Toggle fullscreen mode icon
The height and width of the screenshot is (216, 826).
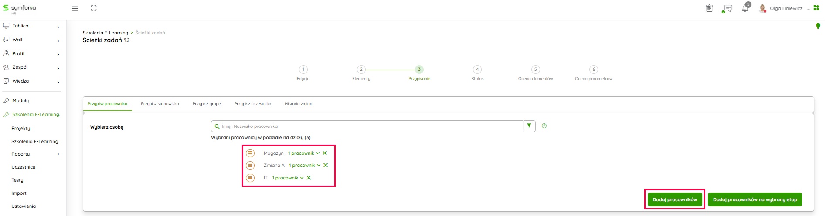pyautogui.click(x=93, y=8)
